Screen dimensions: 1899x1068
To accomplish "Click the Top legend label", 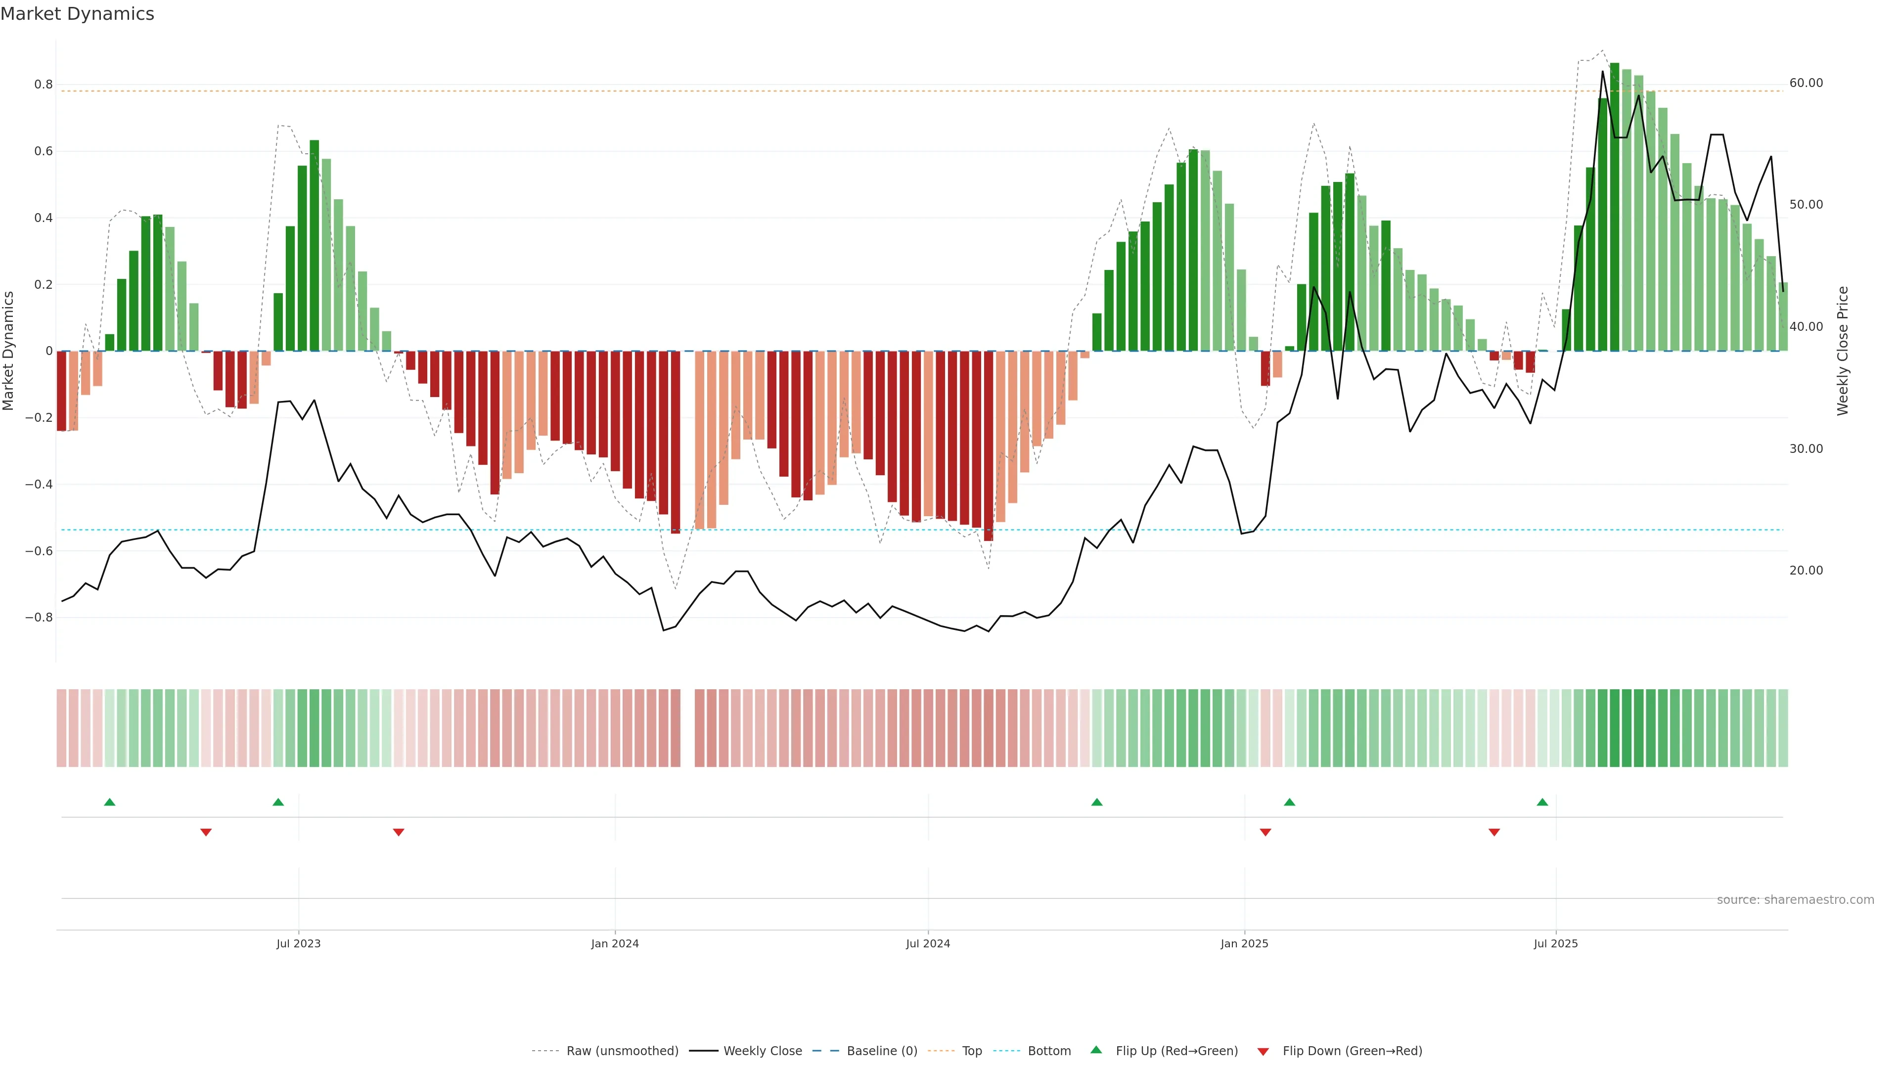I will (x=972, y=1051).
